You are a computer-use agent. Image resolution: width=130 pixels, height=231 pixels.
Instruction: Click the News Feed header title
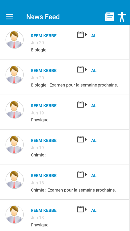point(43,17)
